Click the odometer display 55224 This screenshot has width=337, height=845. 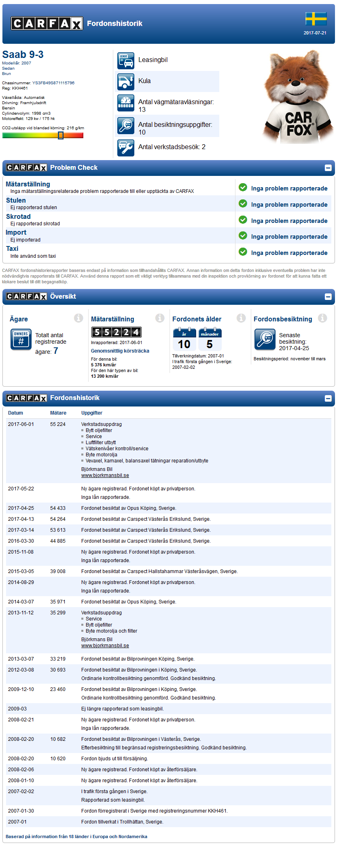[x=117, y=332]
